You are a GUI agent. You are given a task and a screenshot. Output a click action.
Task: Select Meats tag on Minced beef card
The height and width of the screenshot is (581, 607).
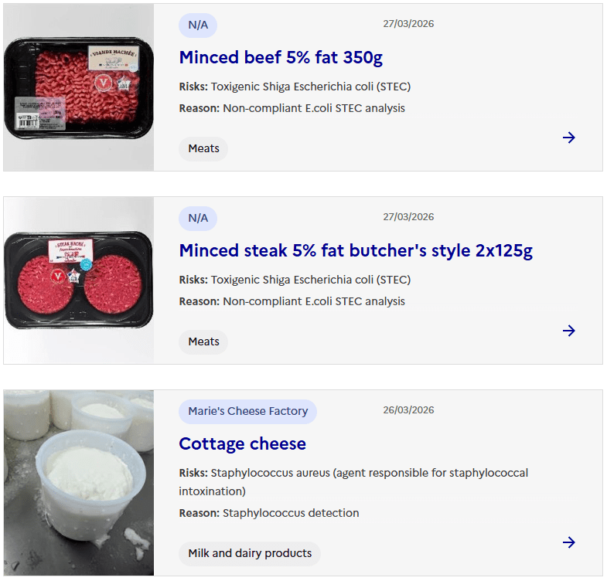pos(203,148)
